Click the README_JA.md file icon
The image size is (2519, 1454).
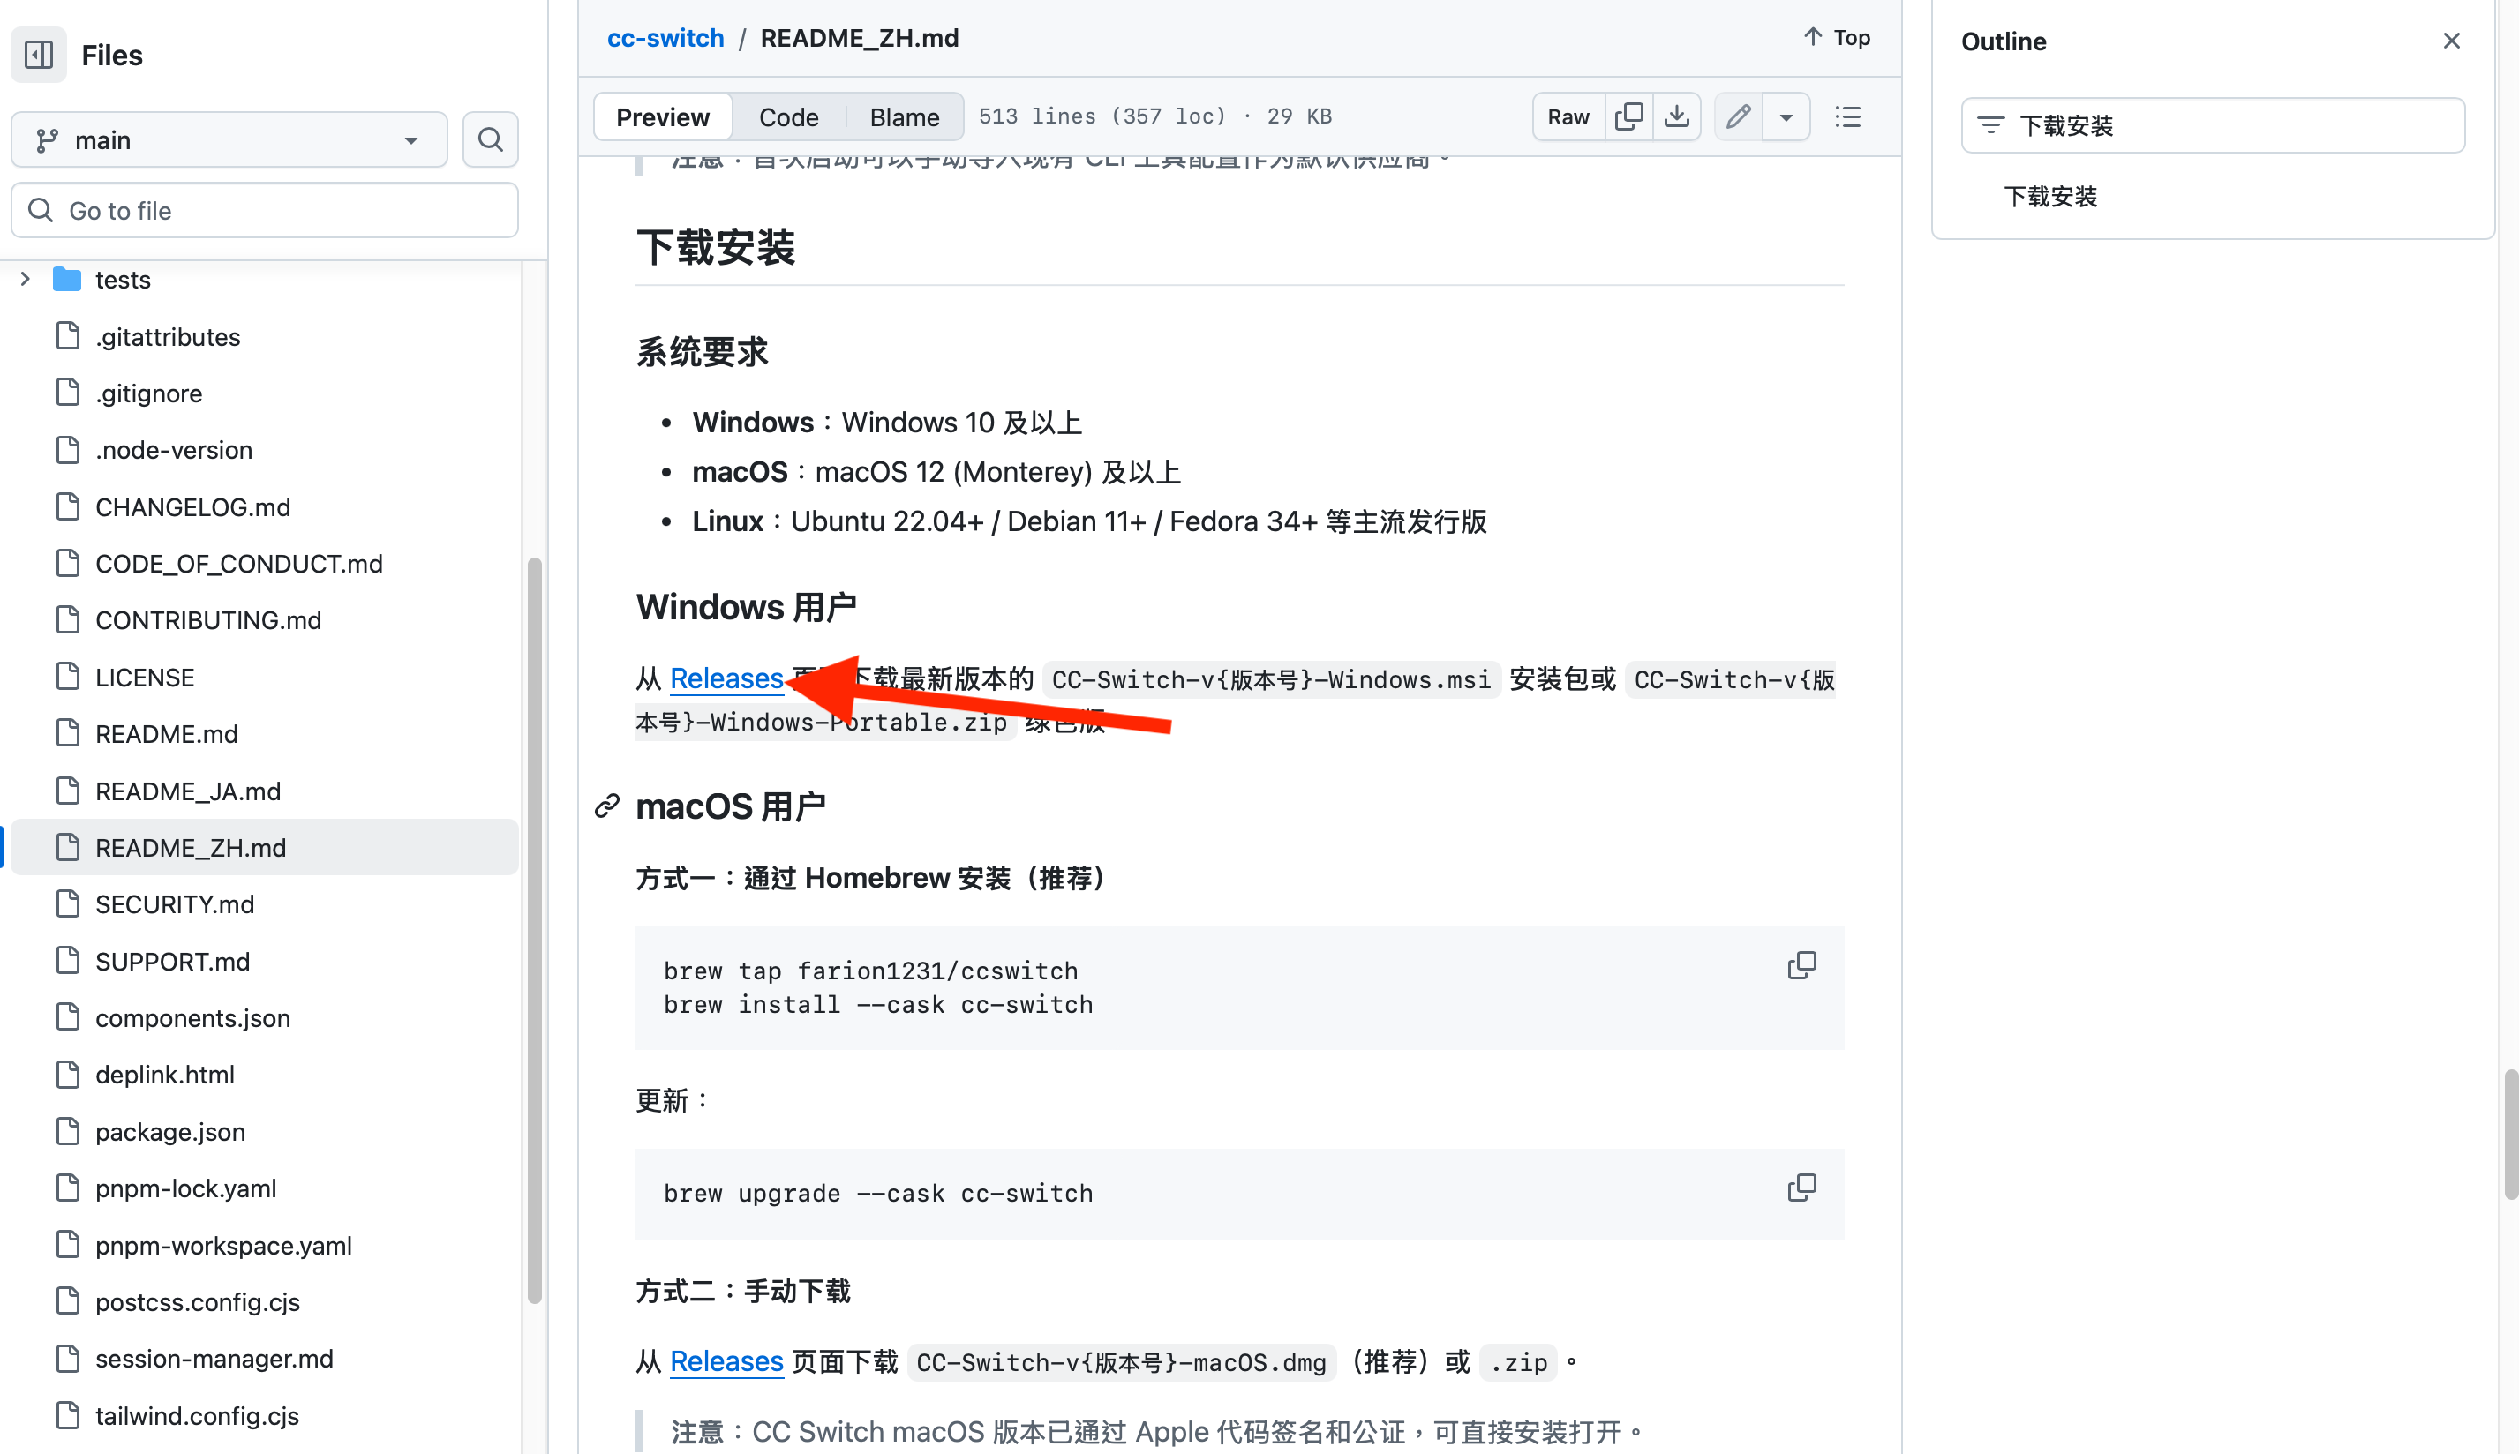tap(68, 791)
